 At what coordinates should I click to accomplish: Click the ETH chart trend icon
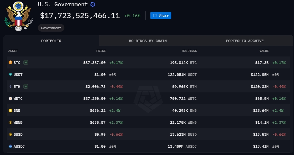coord(26,87)
